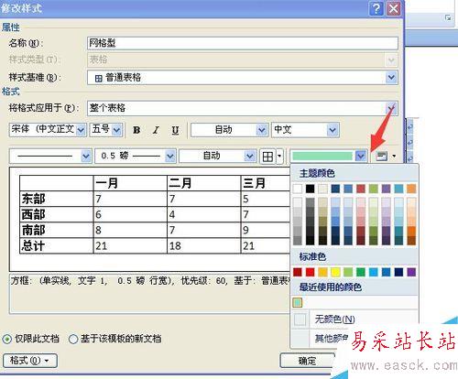This screenshot has width=458, height=379.
Task: Pick yellow standard color swatch
Action: pyautogui.click(x=335, y=272)
